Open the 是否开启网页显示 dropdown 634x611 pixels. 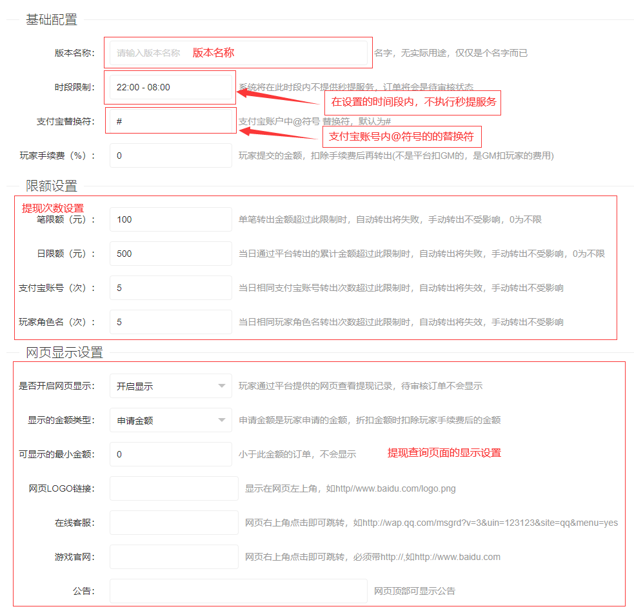[171, 386]
